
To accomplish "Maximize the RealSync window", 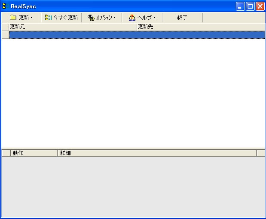I will 250,6.
